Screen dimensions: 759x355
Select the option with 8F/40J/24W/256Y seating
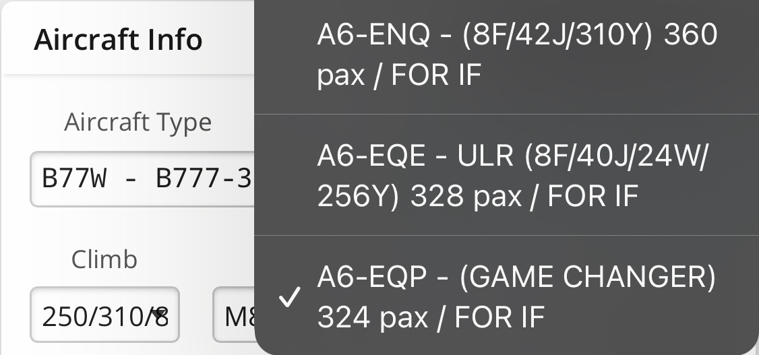click(x=512, y=176)
